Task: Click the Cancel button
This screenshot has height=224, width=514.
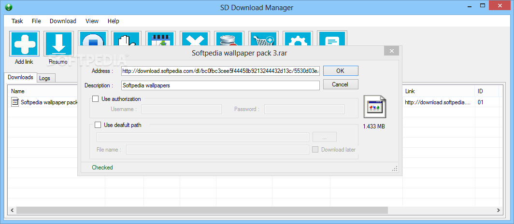Action: [341, 84]
